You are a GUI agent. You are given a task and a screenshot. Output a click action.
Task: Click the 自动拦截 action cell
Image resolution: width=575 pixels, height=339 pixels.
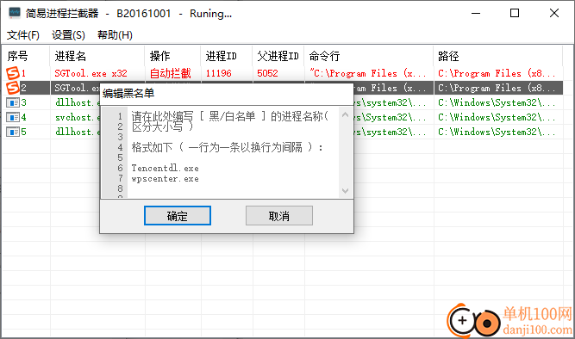[x=171, y=73]
